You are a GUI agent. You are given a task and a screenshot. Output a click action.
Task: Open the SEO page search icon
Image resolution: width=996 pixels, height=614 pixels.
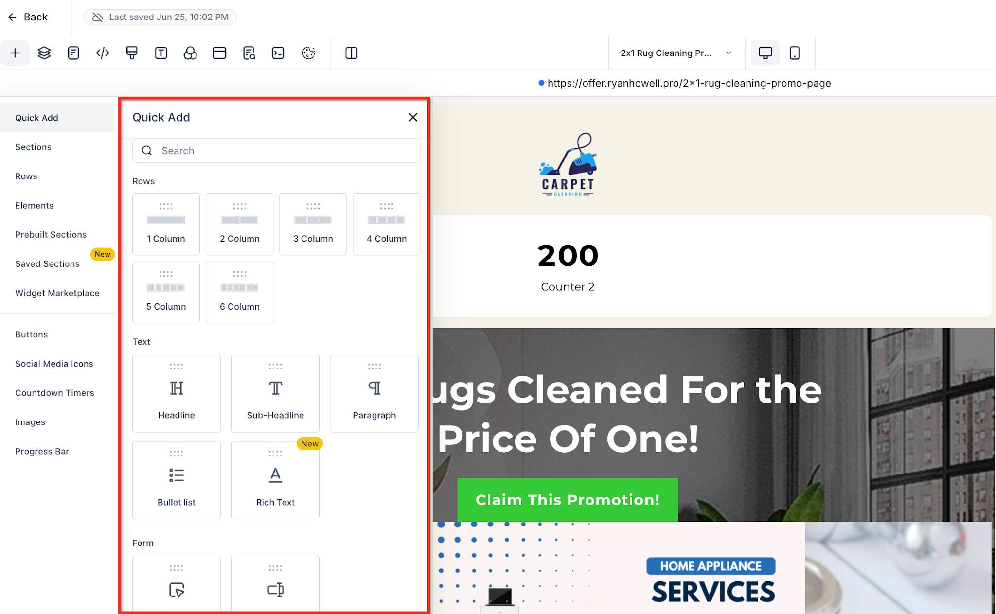[249, 53]
